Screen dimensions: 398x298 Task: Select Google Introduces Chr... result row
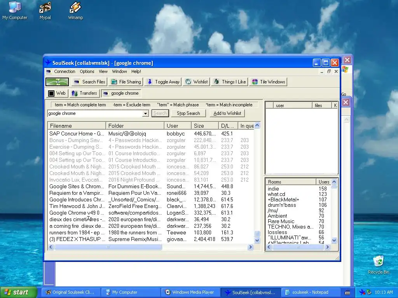pyautogui.click(x=151, y=199)
